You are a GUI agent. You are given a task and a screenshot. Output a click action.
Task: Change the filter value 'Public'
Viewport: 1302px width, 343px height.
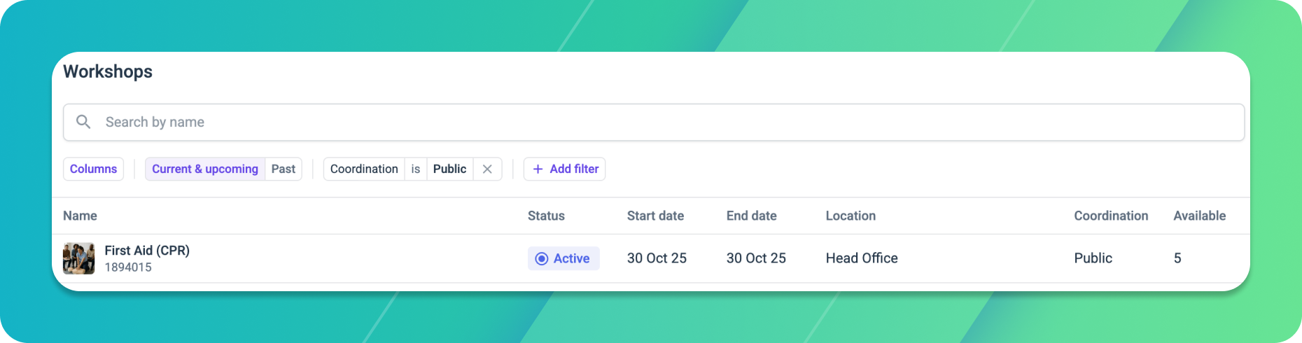pos(449,169)
